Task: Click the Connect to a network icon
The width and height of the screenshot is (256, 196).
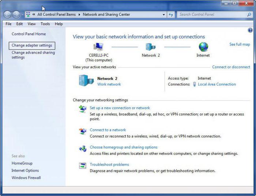Action: tap(83, 131)
